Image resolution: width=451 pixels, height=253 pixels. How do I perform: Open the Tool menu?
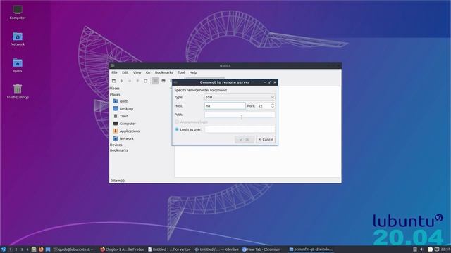pyautogui.click(x=181, y=72)
